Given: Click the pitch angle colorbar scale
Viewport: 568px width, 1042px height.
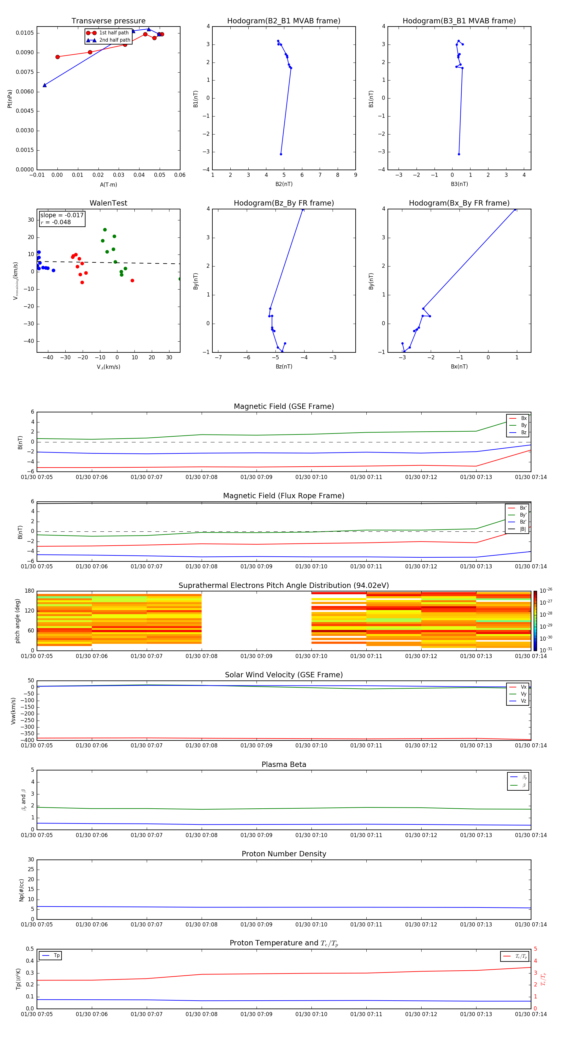Looking at the screenshot, I should point(535,620).
